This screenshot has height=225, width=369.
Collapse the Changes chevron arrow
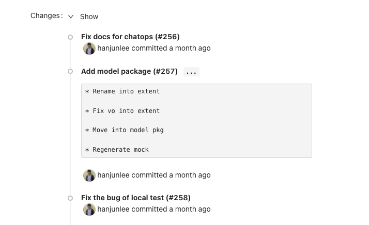(71, 17)
